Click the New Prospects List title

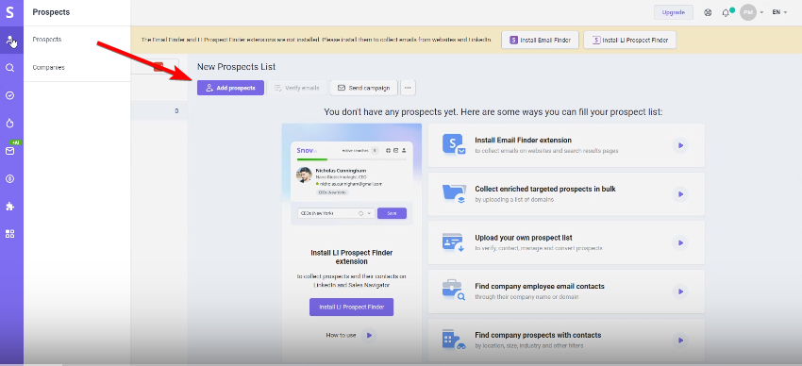[x=236, y=67]
